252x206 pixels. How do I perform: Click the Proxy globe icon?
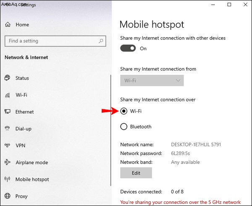[8, 196]
